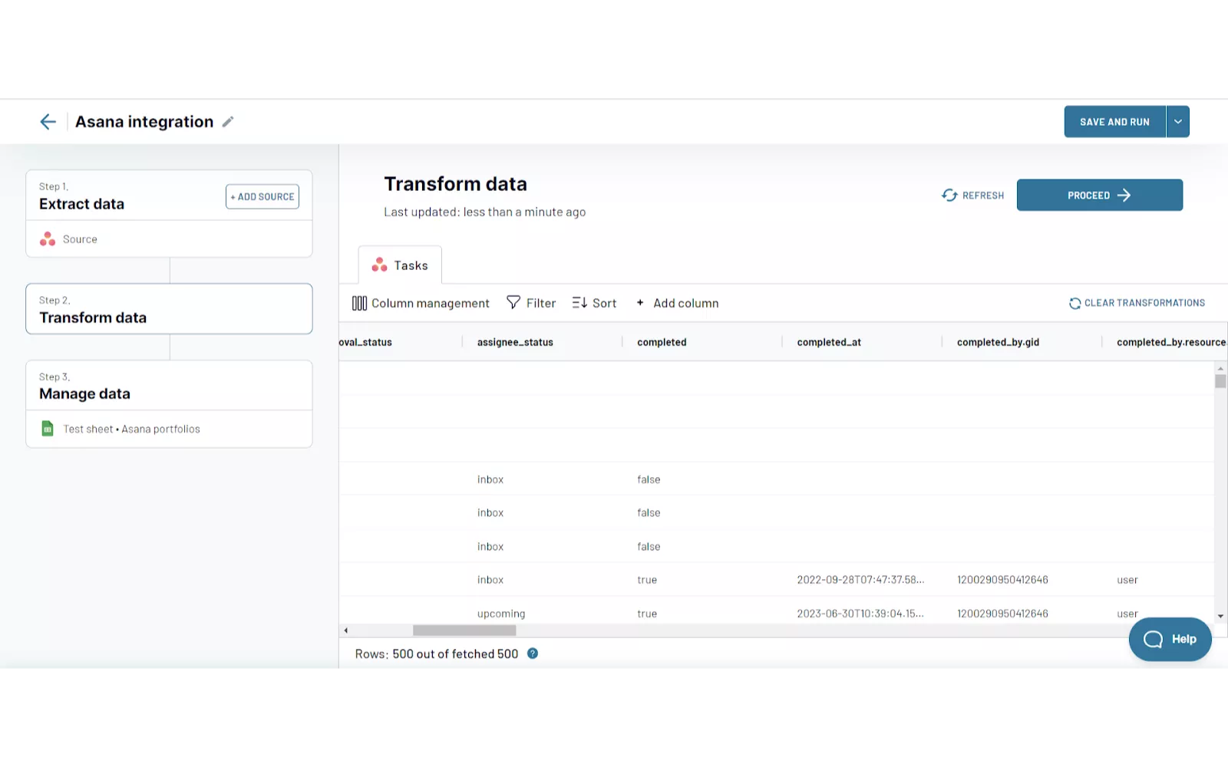Click the REFRESH button

pyautogui.click(x=972, y=196)
